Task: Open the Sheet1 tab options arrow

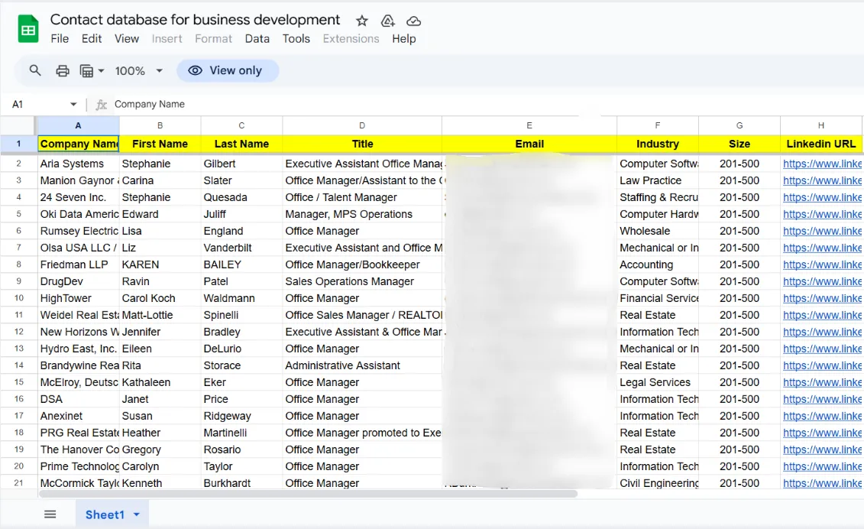Action: (137, 514)
